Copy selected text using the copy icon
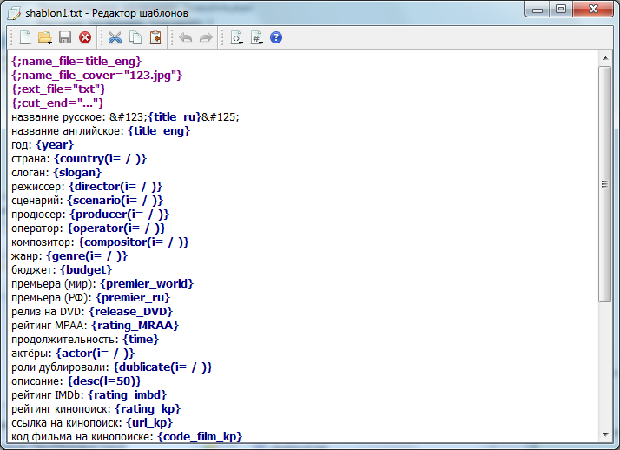This screenshot has height=450, width=620. click(135, 37)
